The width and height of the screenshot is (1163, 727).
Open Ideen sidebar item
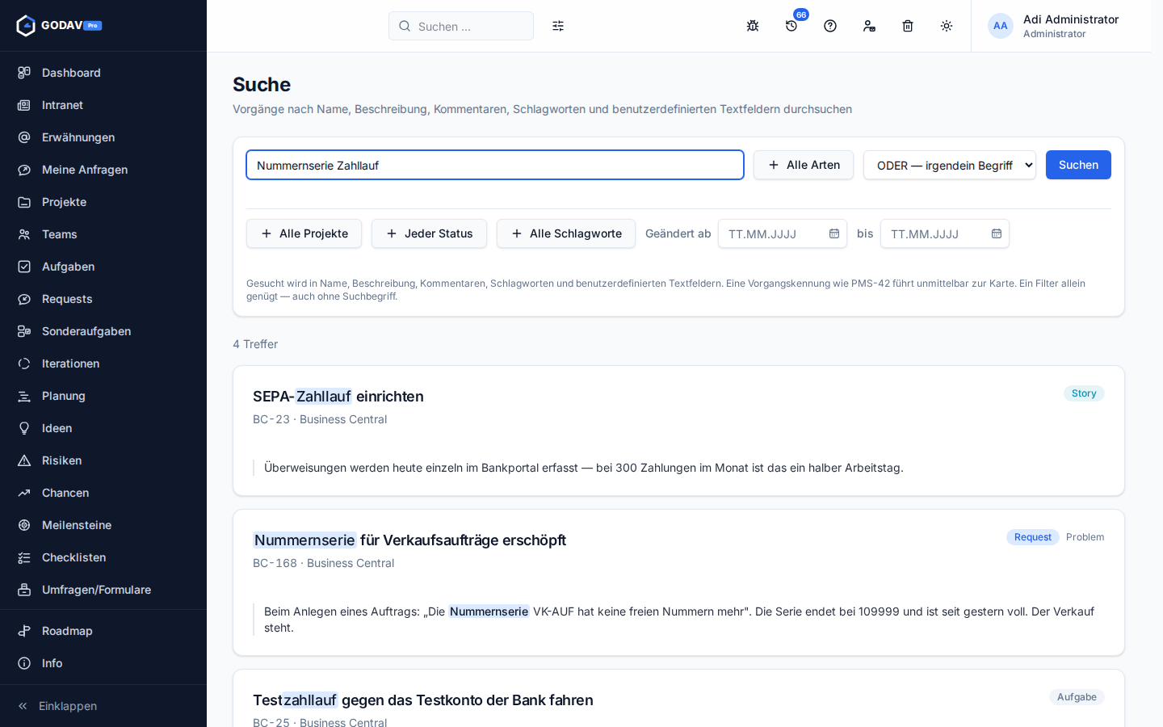pos(103,428)
